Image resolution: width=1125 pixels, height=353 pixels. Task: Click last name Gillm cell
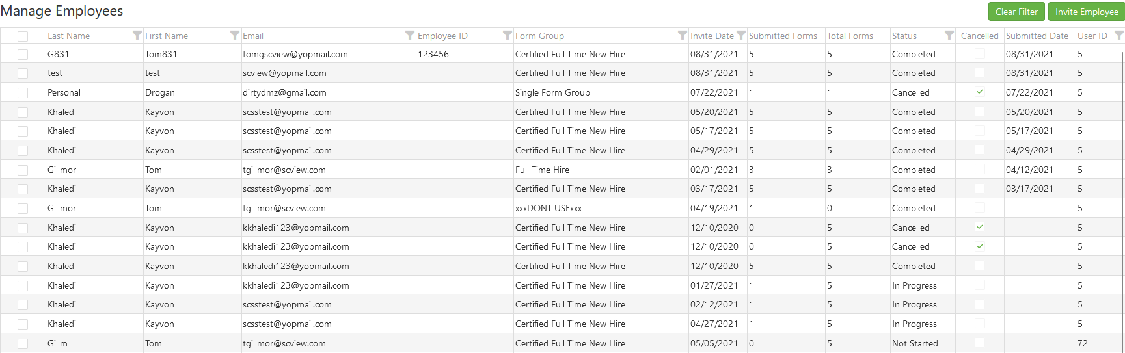tap(57, 343)
